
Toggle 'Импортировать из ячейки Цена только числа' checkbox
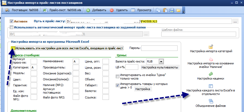pyautogui.click(x=117, y=77)
